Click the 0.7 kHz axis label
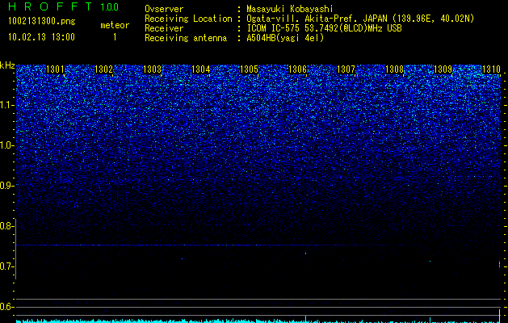The height and width of the screenshot is (323, 508). 6,266
